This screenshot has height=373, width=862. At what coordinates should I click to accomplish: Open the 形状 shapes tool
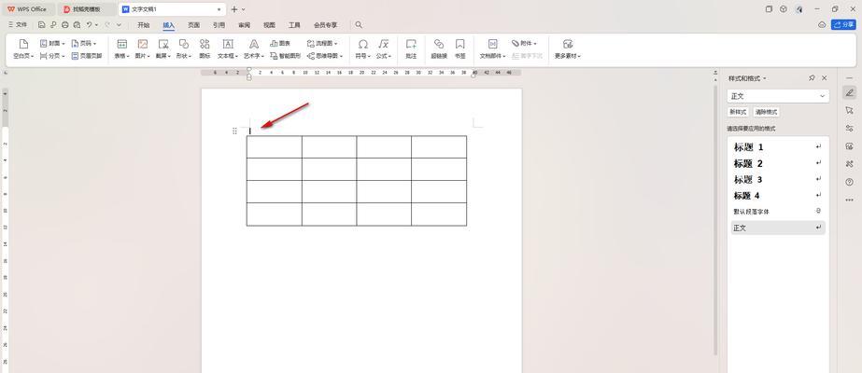(184, 49)
